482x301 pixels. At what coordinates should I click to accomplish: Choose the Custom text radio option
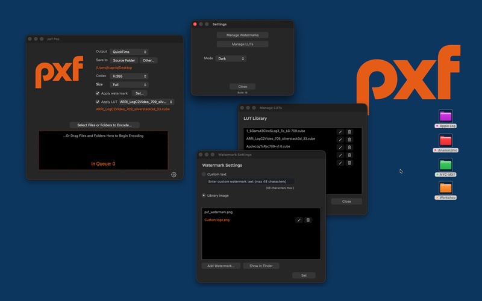point(204,174)
